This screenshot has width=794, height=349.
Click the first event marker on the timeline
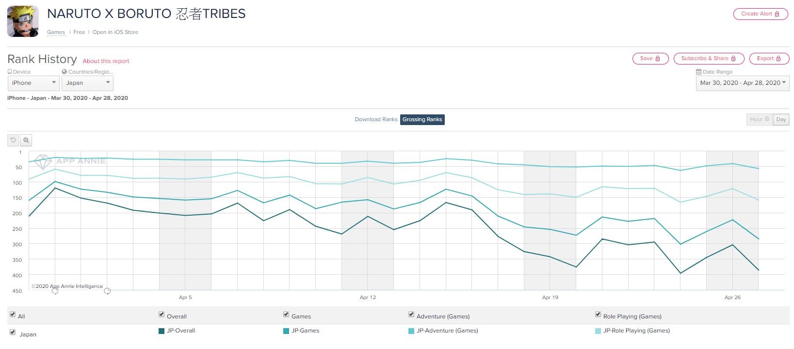[55, 291]
